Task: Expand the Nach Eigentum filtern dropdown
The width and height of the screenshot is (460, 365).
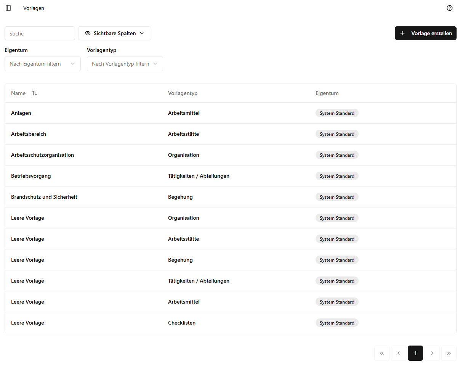Action: point(43,64)
